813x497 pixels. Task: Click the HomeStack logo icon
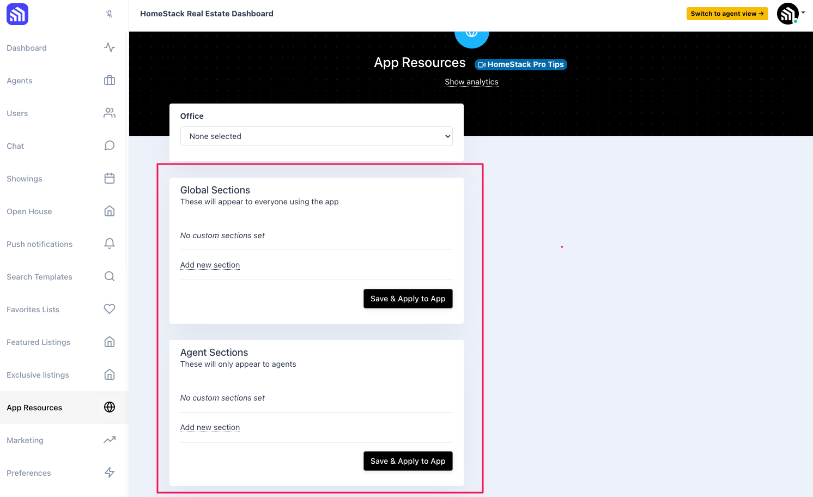pyautogui.click(x=17, y=14)
